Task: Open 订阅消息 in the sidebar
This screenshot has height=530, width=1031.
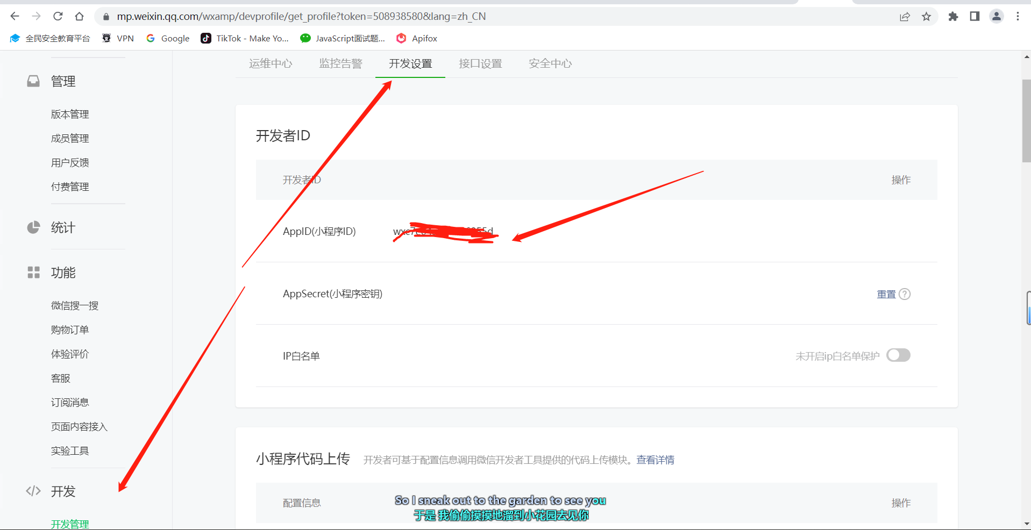Action: [x=70, y=402]
